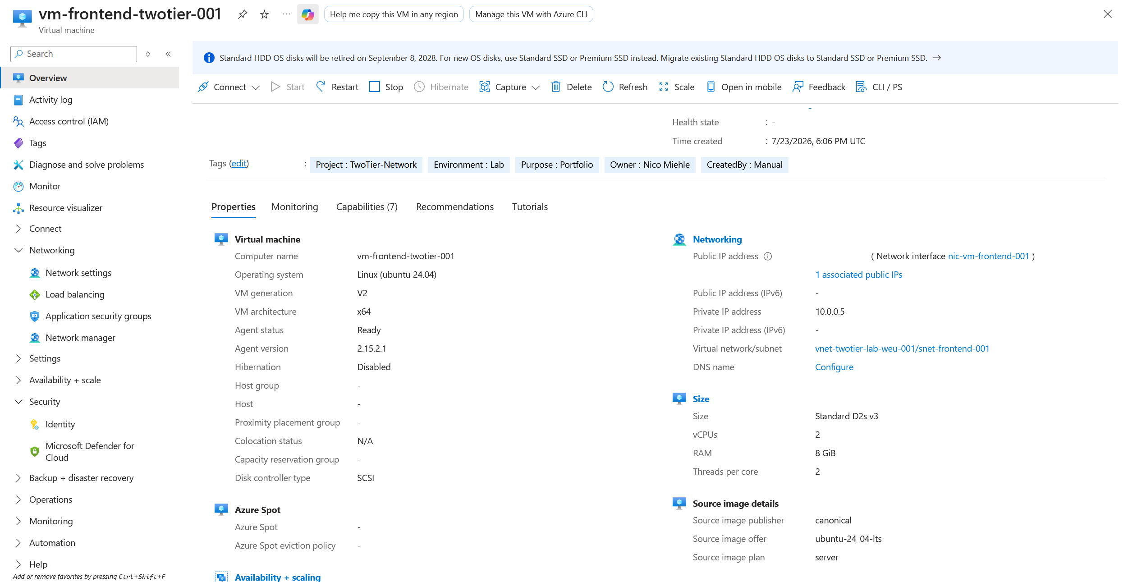Expand the Automation section in sidebar

pos(18,543)
